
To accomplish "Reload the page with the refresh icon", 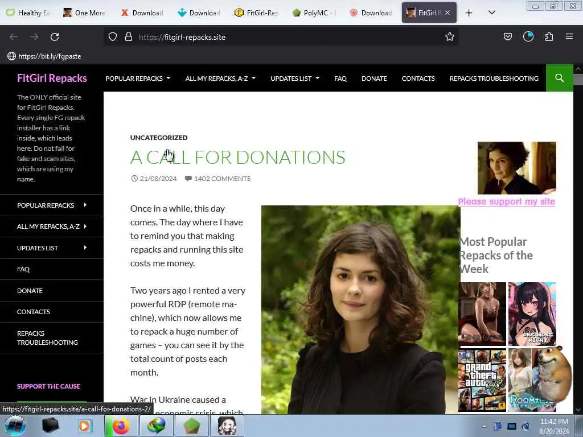I will coord(55,37).
